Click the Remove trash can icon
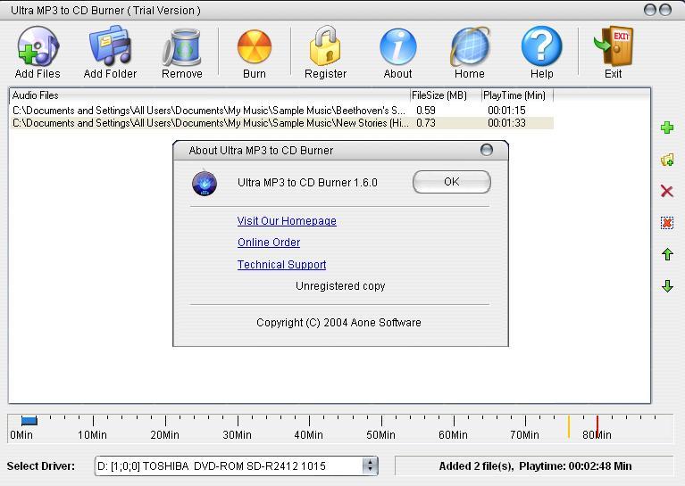 coord(181,47)
